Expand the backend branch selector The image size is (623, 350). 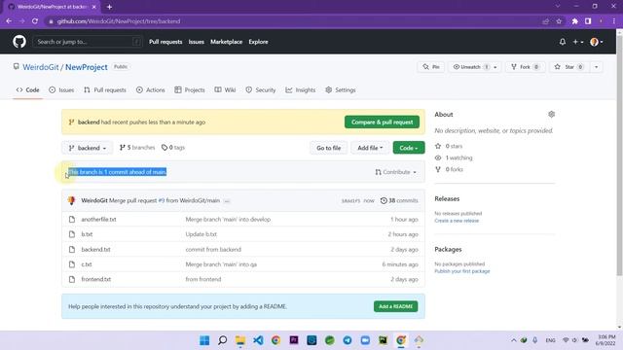pyautogui.click(x=88, y=148)
